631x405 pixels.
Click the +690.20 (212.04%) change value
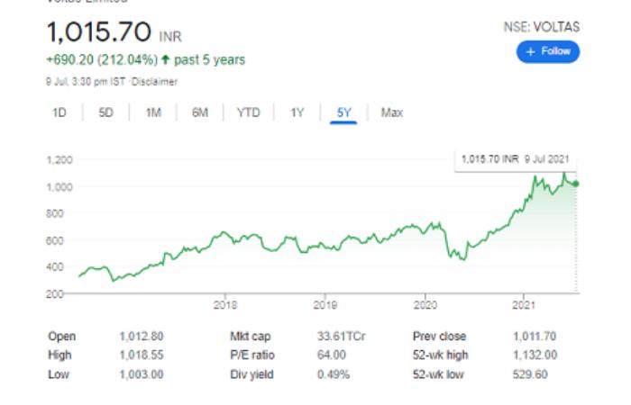pyautogui.click(x=102, y=60)
